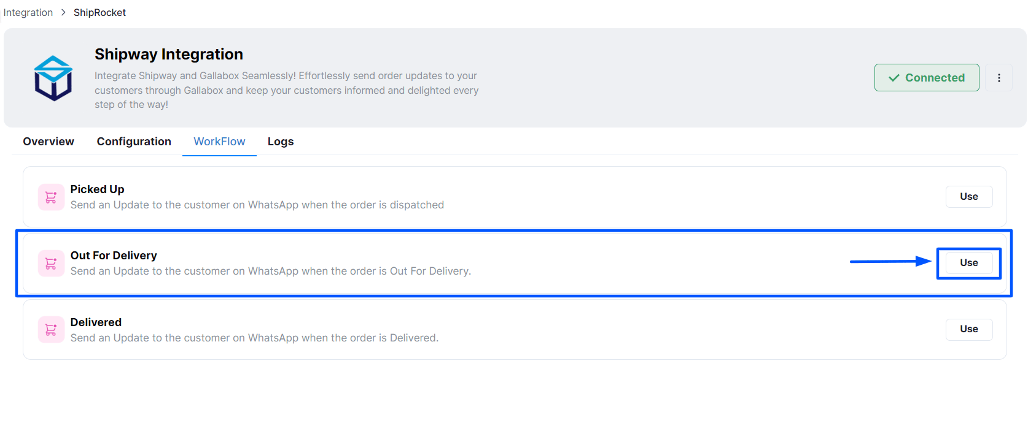Click the checkmark in Connected badge
The height and width of the screenshot is (434, 1028).
point(894,78)
